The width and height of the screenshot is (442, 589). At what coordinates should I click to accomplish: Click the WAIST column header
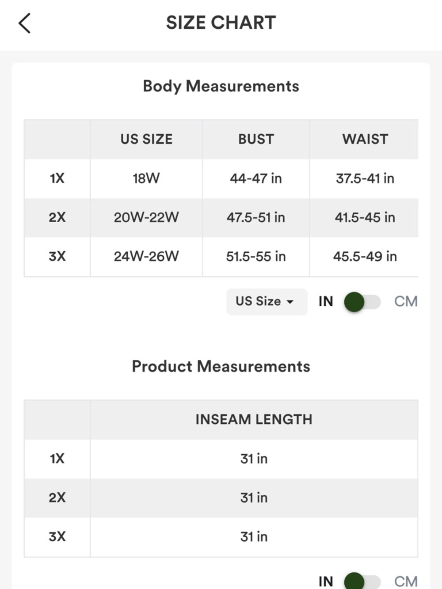pyautogui.click(x=365, y=139)
